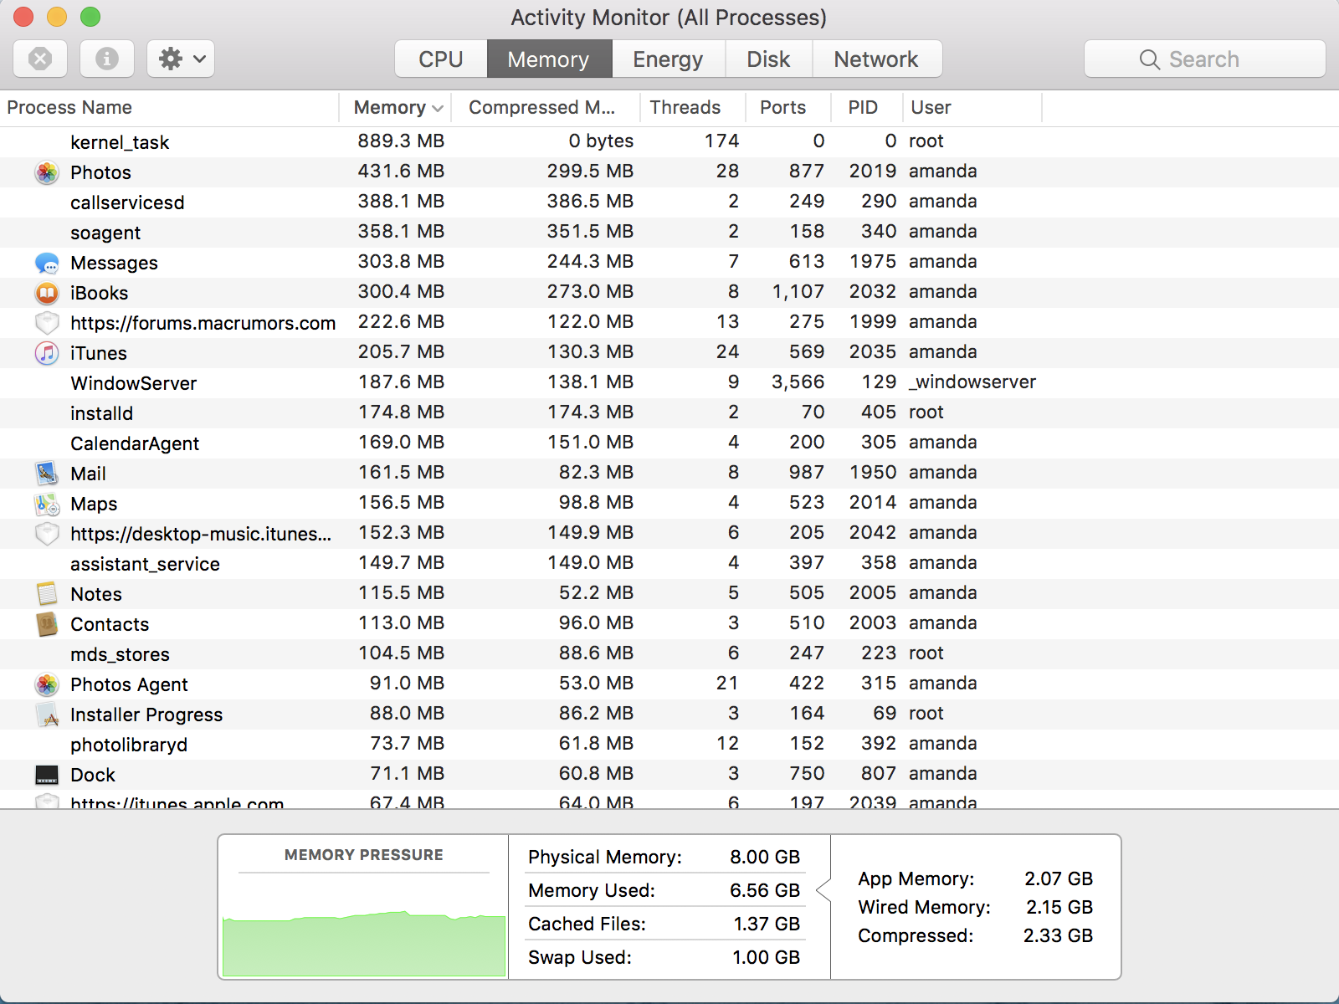Click PID 2035 in the iTunes row

point(873,351)
